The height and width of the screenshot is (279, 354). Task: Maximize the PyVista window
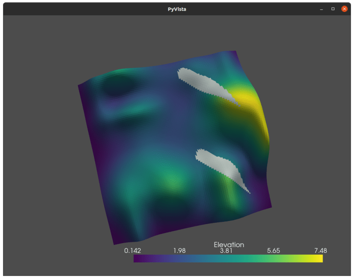pos(333,9)
